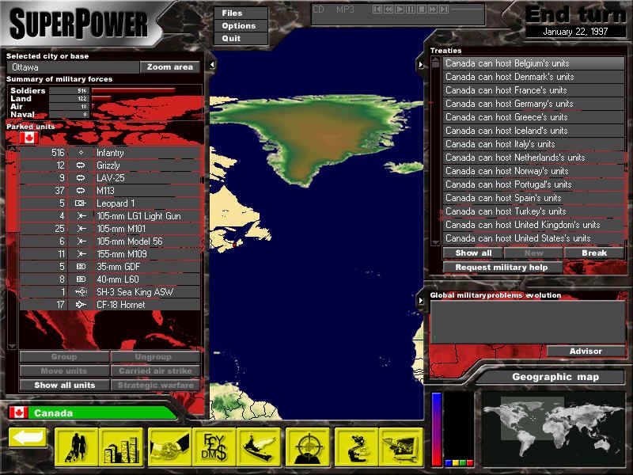Open the computer monitor icon in bottom bar

(x=401, y=447)
